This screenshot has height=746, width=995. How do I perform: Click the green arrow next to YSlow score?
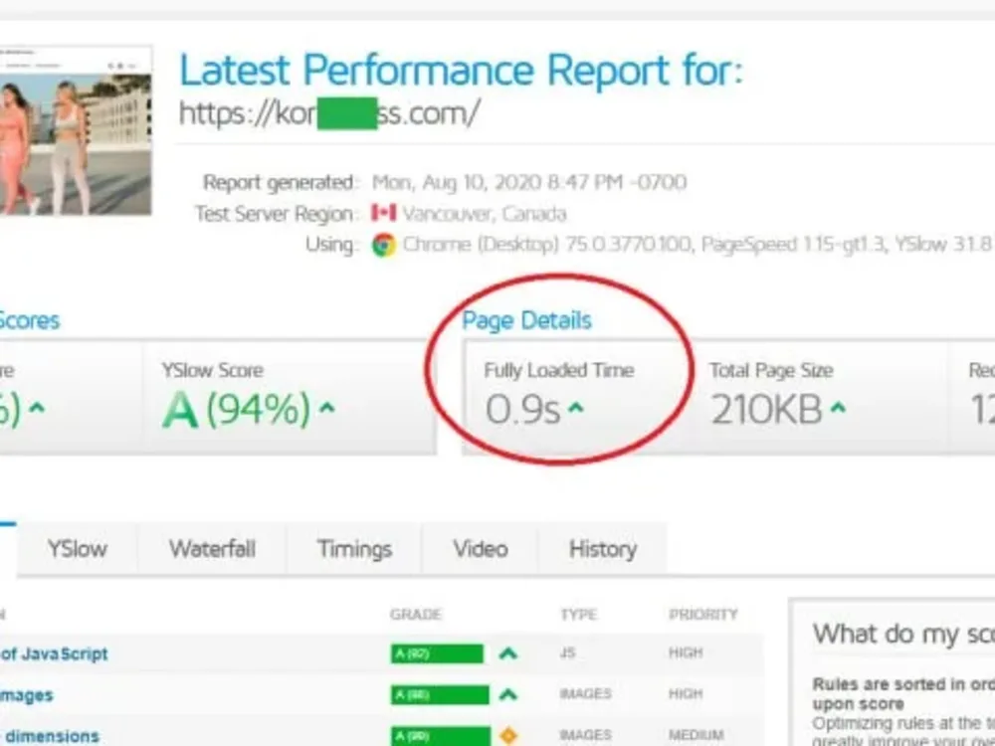[x=326, y=408]
